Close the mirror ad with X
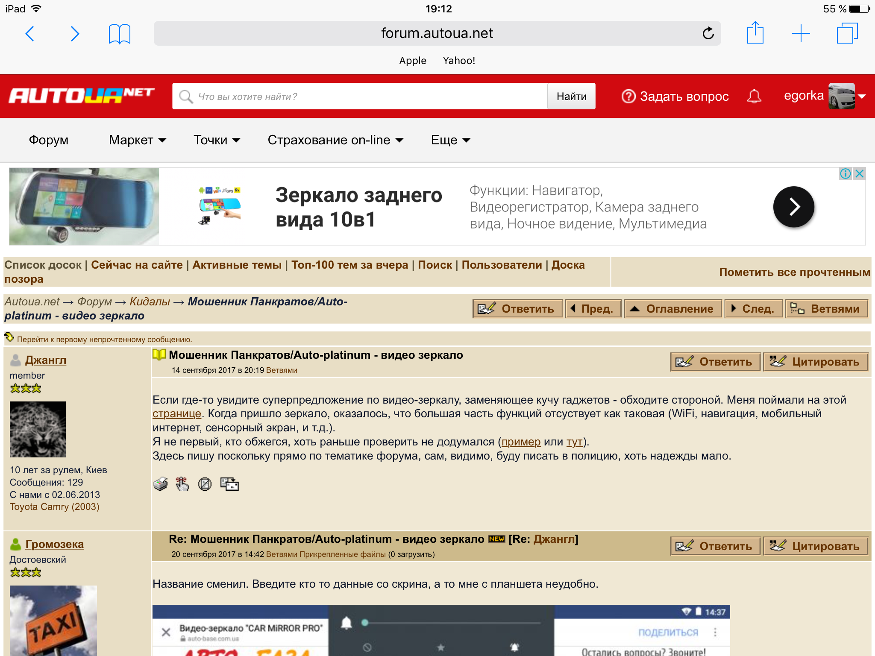 click(860, 173)
